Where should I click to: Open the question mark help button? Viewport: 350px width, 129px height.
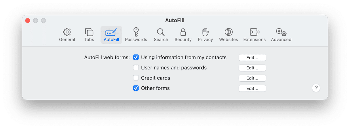(316, 88)
